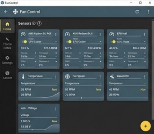Toggle the EPO Cooler switch
The height and width of the screenshot is (134, 154).
[69, 42]
